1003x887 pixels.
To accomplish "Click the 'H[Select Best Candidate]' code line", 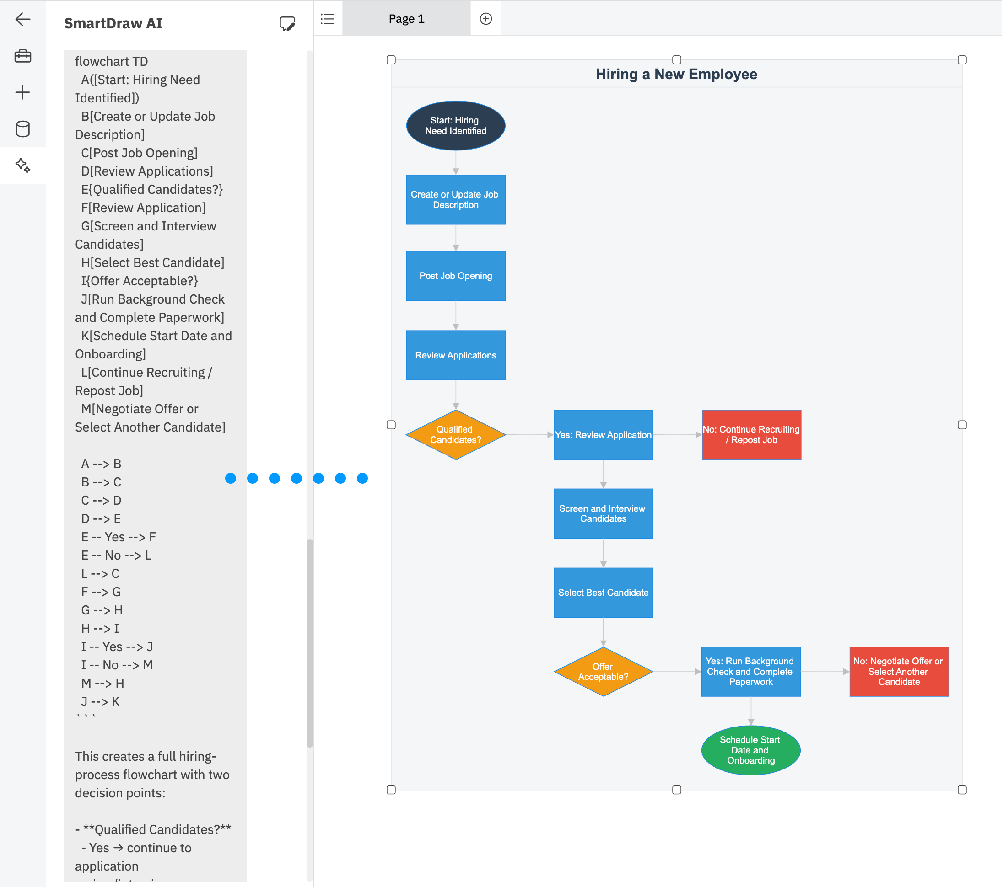I will [153, 263].
